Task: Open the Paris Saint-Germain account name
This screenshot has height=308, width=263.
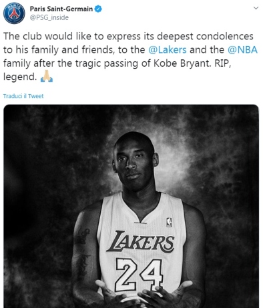Action: tap(61, 9)
